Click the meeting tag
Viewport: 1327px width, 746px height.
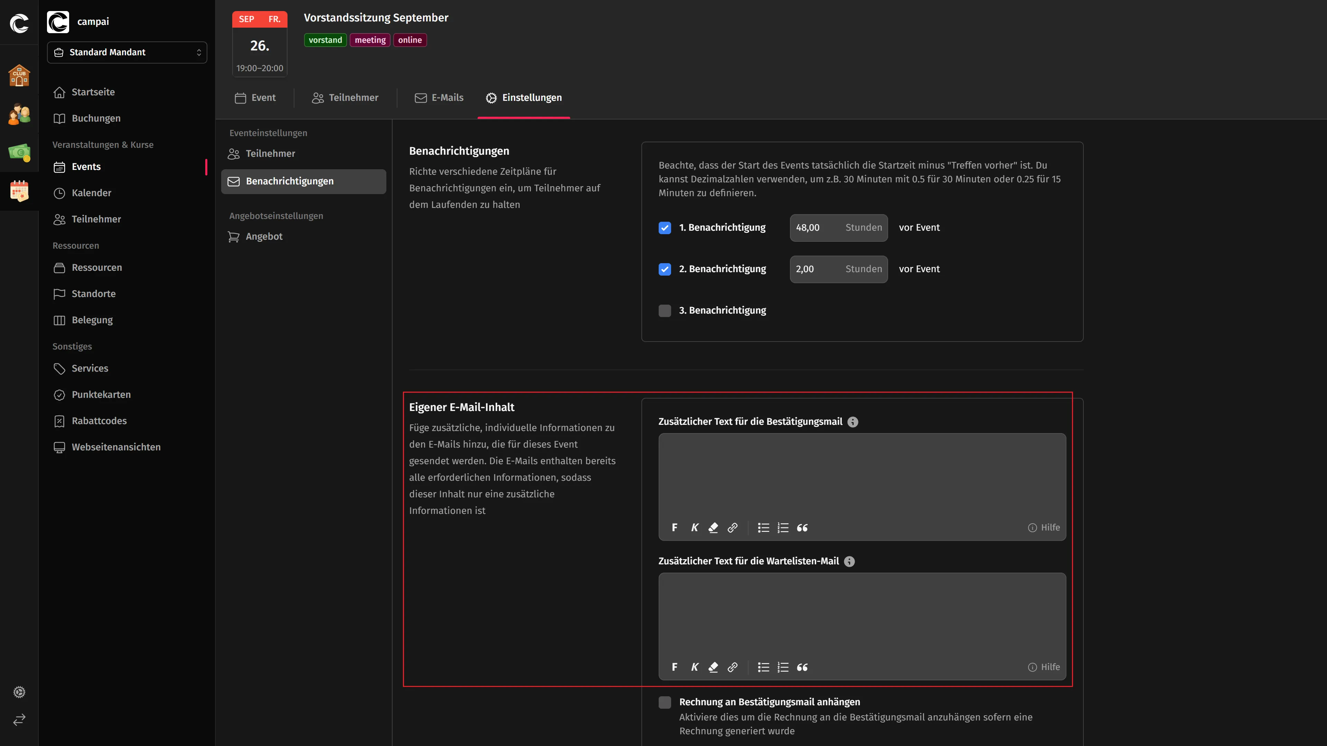click(x=370, y=40)
